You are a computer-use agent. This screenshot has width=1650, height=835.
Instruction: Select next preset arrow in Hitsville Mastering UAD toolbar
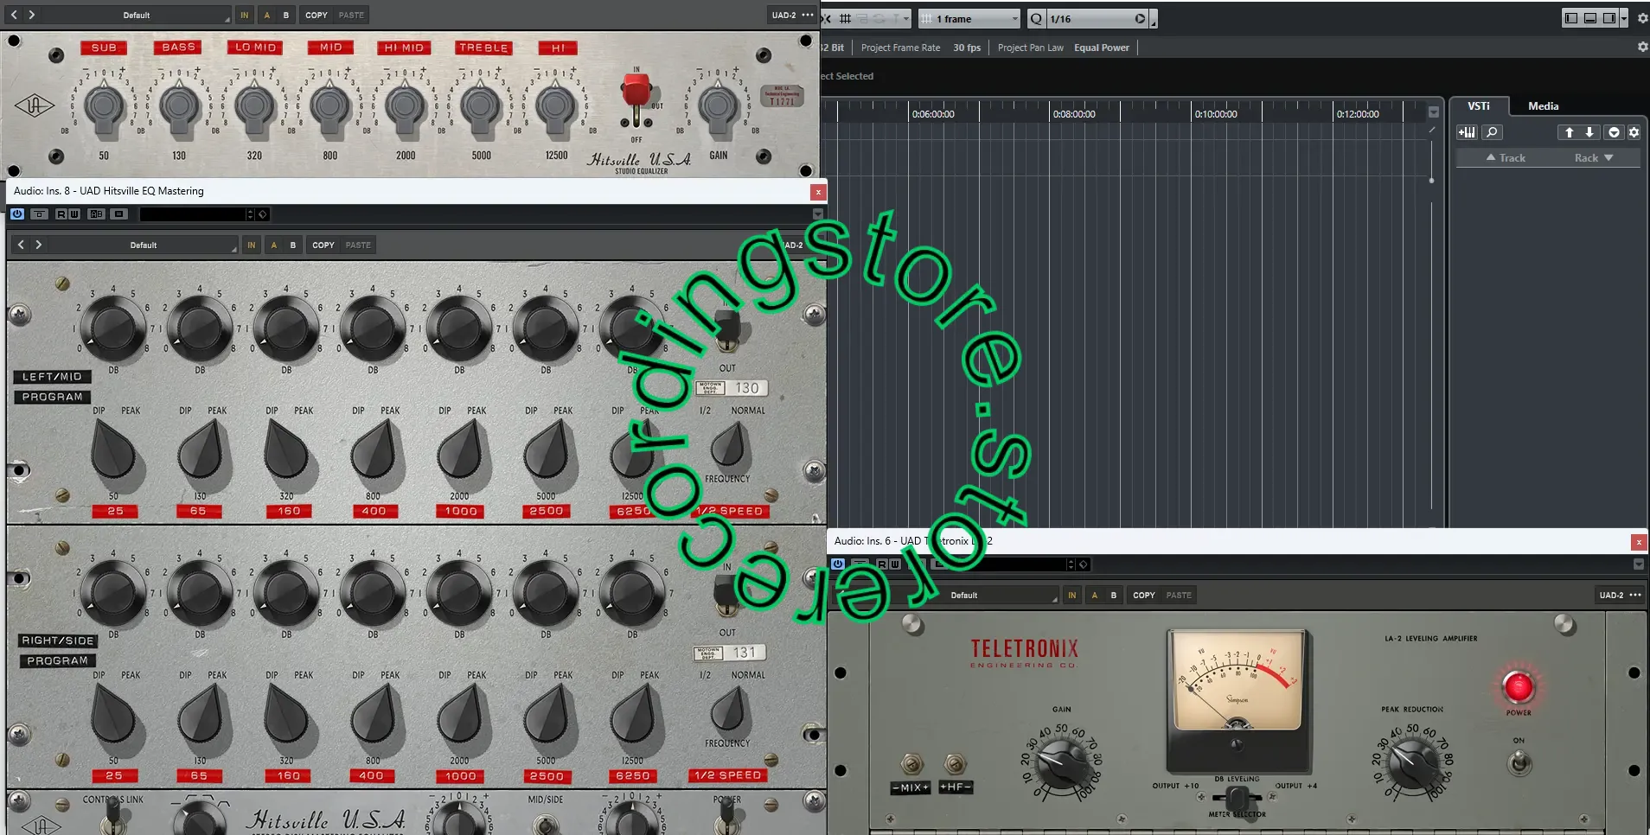[x=38, y=245]
